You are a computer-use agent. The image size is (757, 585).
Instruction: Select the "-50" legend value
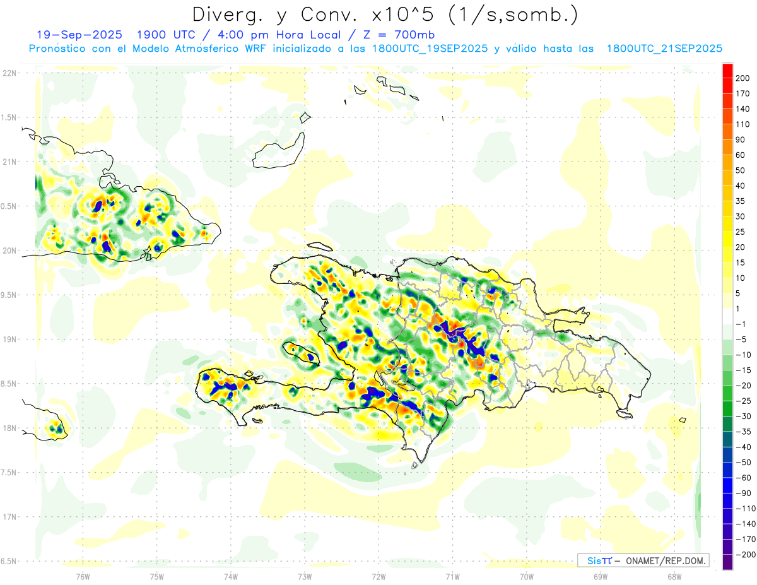pyautogui.click(x=742, y=462)
